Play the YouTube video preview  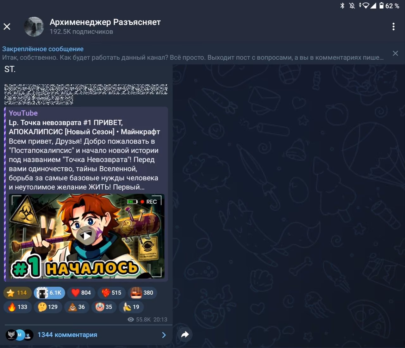(86, 236)
